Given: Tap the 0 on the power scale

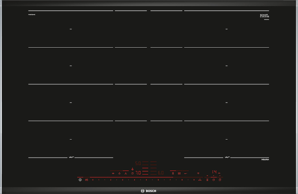Looking at the screenshot, I should 93,180.
